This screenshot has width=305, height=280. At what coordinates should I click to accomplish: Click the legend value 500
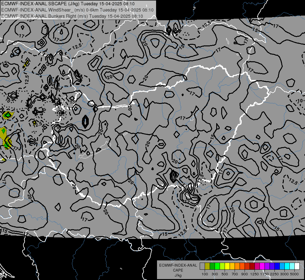[x=225, y=274]
